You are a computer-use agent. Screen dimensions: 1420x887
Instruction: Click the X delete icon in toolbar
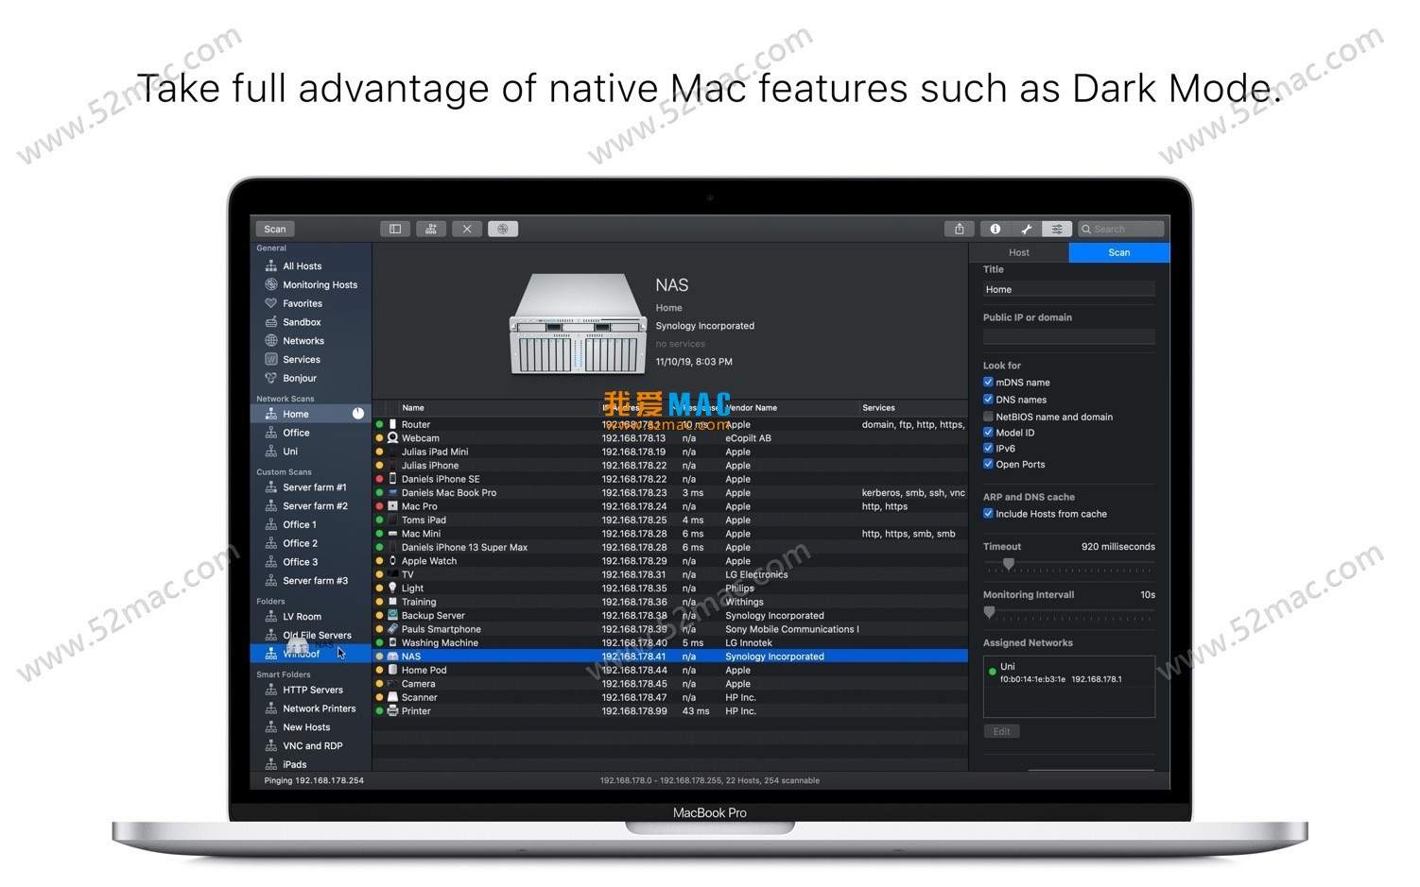click(x=467, y=229)
